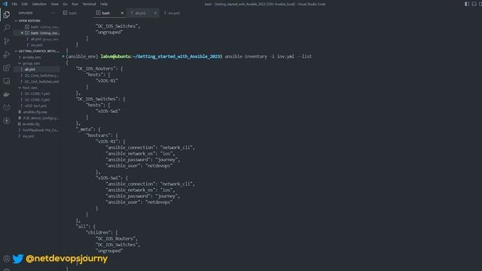The image size is (482, 271).
Task: Open the FirstPlaybook file in explorer
Action: point(40,130)
